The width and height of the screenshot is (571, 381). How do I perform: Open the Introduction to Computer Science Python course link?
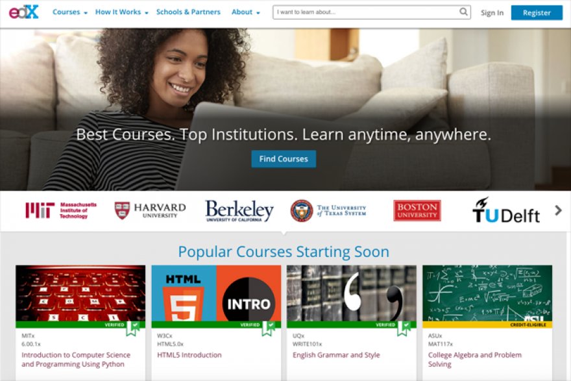click(x=76, y=360)
